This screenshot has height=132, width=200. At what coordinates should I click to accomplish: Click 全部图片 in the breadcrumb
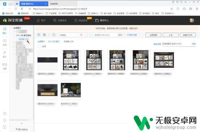tap(41, 41)
